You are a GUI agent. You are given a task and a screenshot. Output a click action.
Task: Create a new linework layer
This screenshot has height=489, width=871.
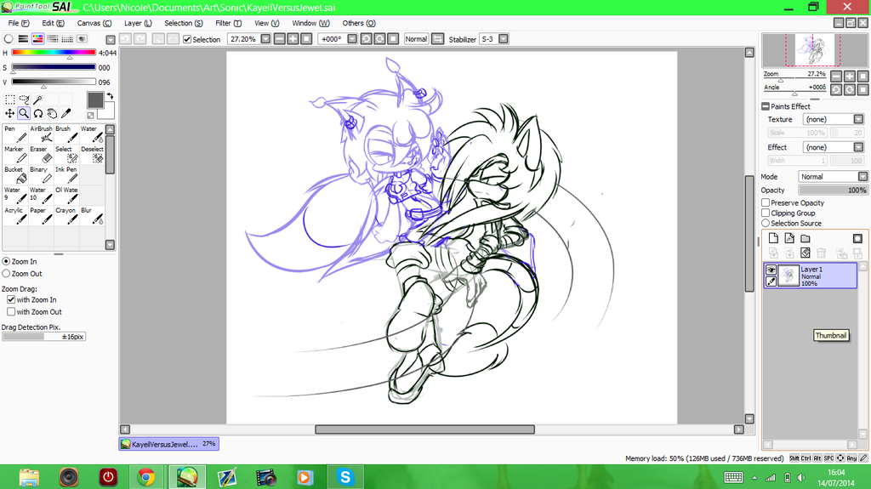tap(789, 238)
